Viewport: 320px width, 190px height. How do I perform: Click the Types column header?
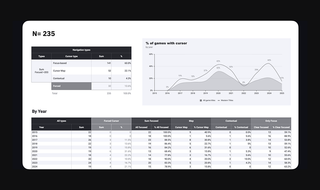pyautogui.click(x=42, y=56)
